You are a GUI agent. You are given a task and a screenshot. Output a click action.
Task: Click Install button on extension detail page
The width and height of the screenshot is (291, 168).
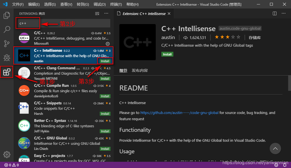coord(167,54)
